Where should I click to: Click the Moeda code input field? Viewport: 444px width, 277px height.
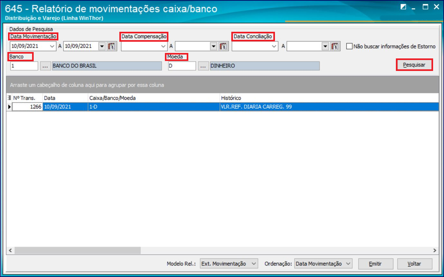coord(182,66)
